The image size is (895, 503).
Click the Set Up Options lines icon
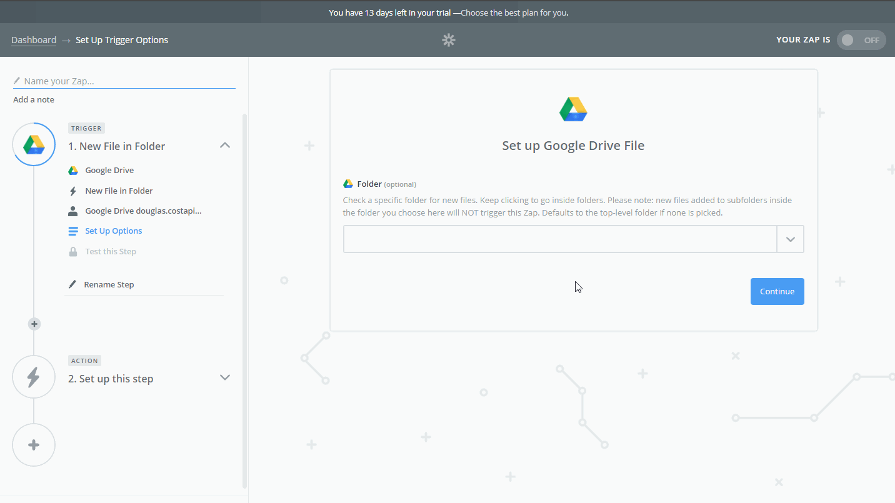73,231
